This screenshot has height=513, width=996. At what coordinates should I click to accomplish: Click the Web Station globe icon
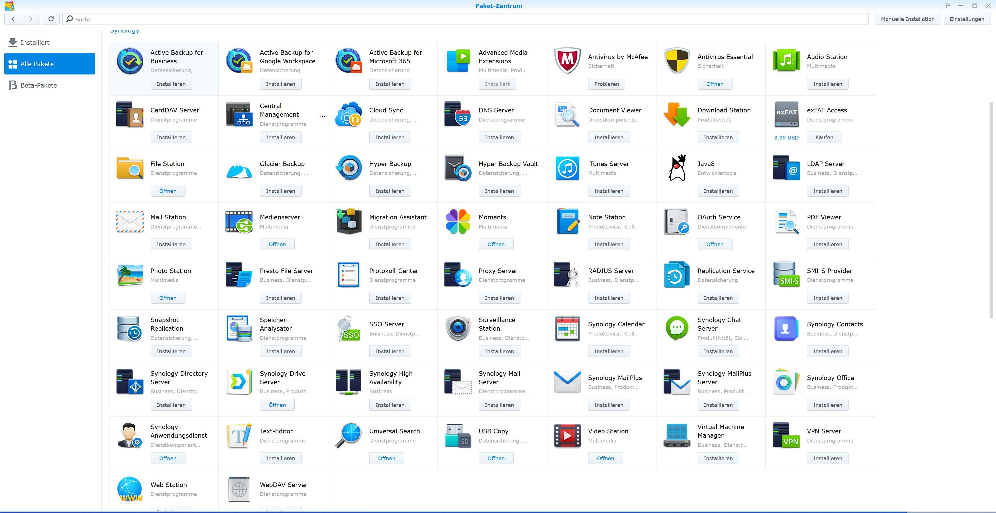130,489
